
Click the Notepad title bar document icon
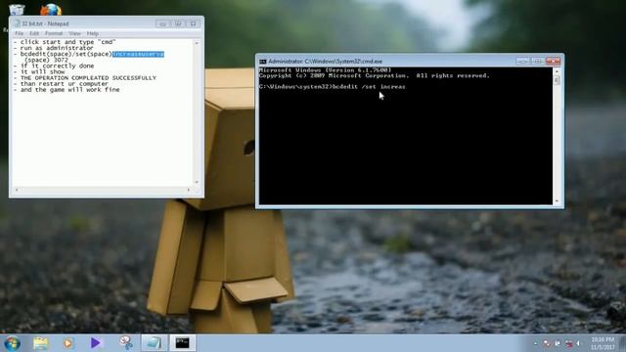[x=17, y=23]
